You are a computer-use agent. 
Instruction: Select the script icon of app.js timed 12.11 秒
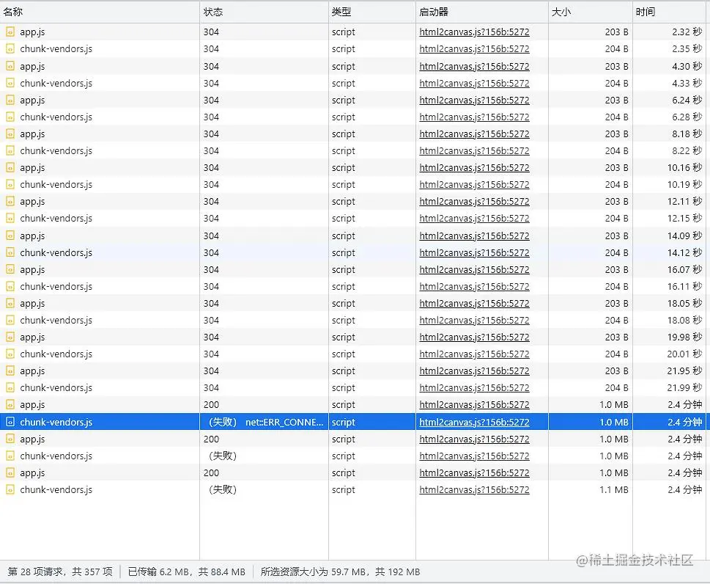tap(10, 201)
